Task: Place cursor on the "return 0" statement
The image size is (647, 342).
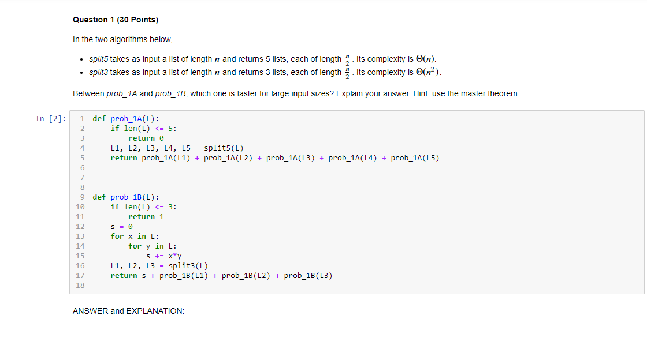Action: [x=146, y=138]
